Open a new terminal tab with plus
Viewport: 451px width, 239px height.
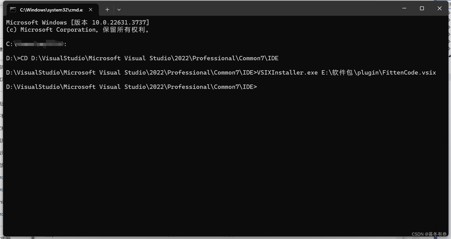[x=107, y=10]
